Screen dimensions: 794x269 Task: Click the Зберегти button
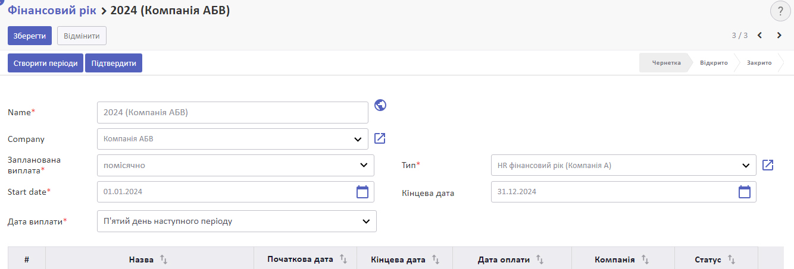30,36
